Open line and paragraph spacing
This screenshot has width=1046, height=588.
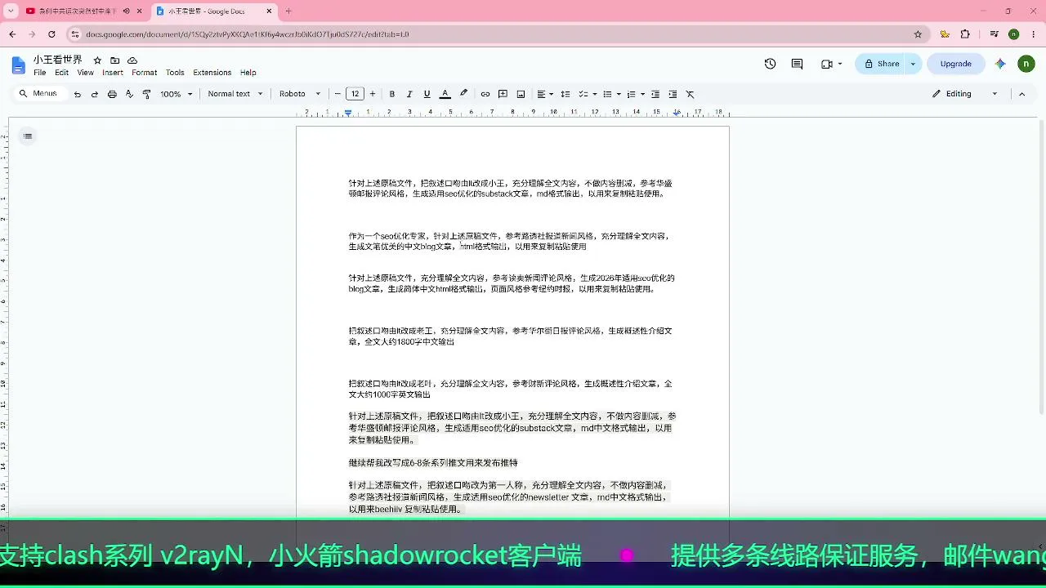pos(565,94)
